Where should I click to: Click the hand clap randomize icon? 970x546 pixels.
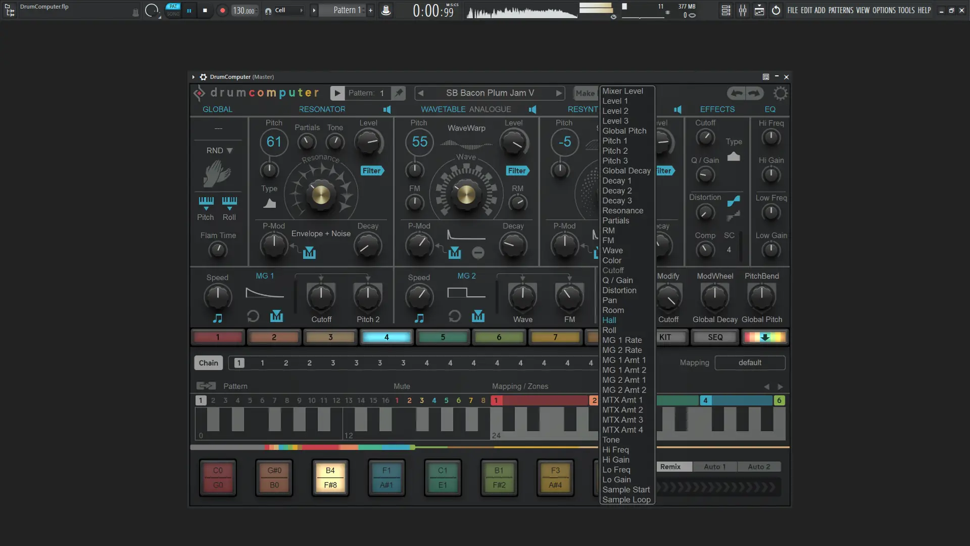(217, 174)
